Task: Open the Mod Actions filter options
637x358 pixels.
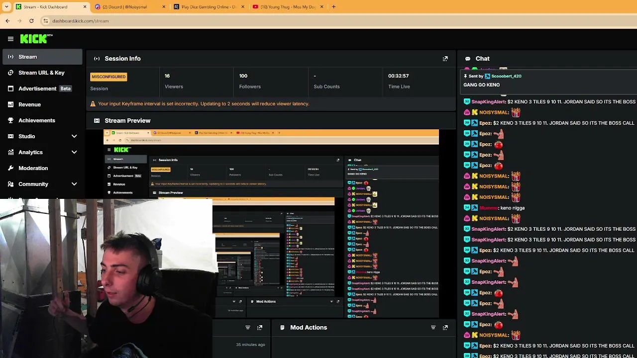Action: coord(433,328)
